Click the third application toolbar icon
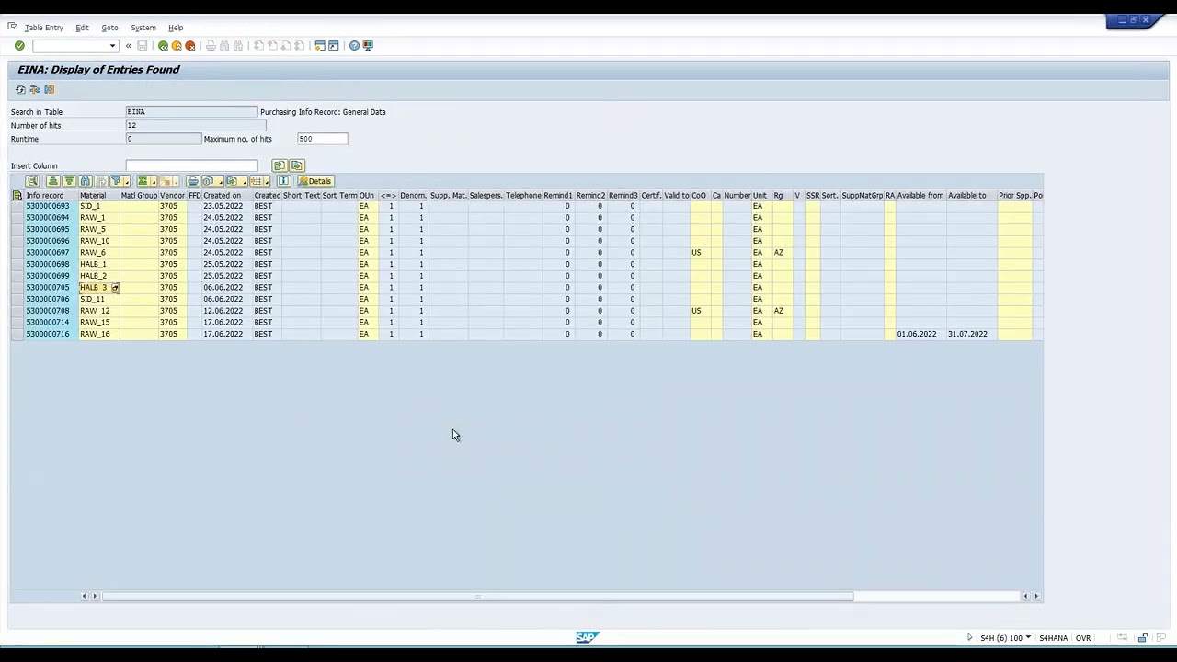 click(50, 89)
